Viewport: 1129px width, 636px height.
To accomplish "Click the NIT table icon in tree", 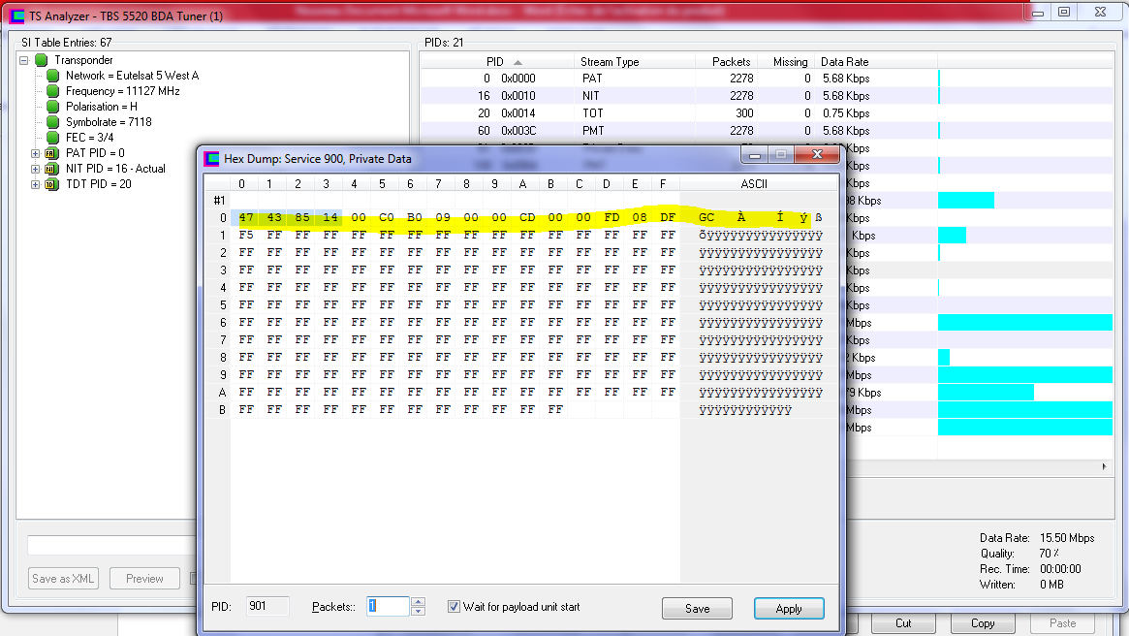I will coord(52,169).
